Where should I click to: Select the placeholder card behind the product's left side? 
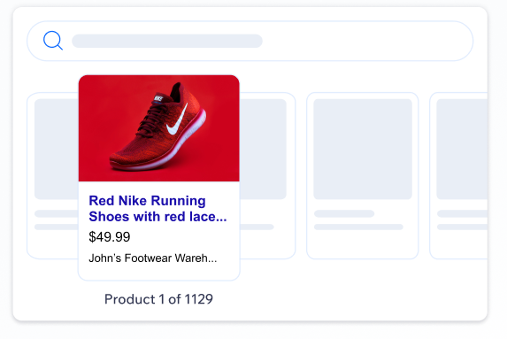click(x=53, y=175)
